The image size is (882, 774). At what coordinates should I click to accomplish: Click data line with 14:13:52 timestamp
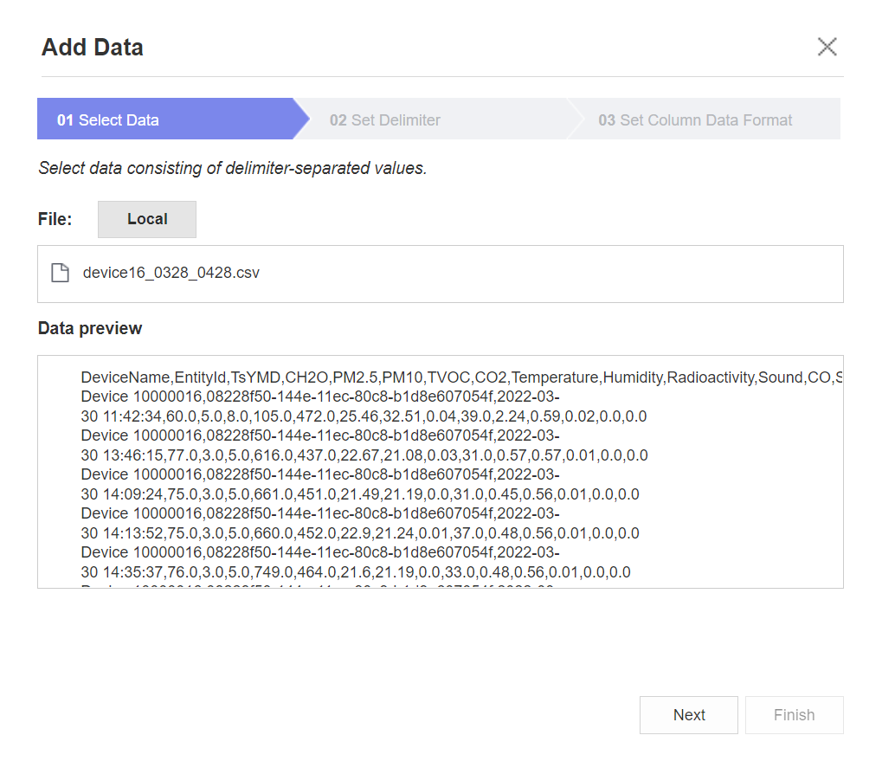pos(360,532)
